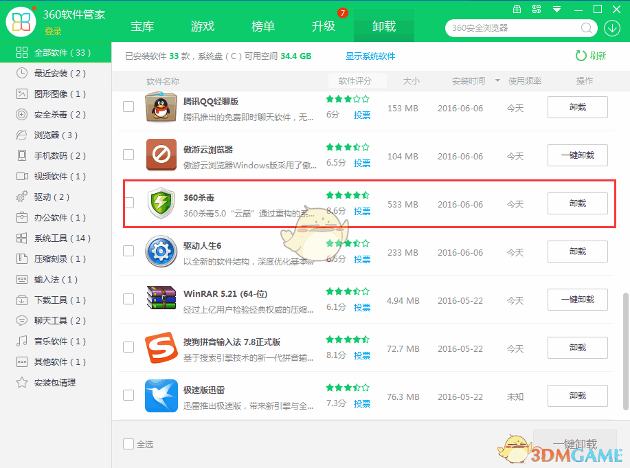Image resolution: width=630 pixels, height=468 pixels.
Task: Switch to the 游戏 tab
Action: (x=203, y=27)
